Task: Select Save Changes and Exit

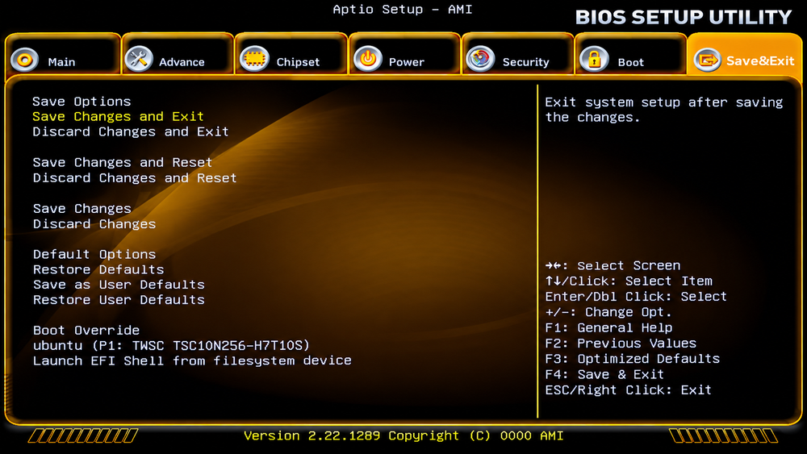Action: coord(118,117)
